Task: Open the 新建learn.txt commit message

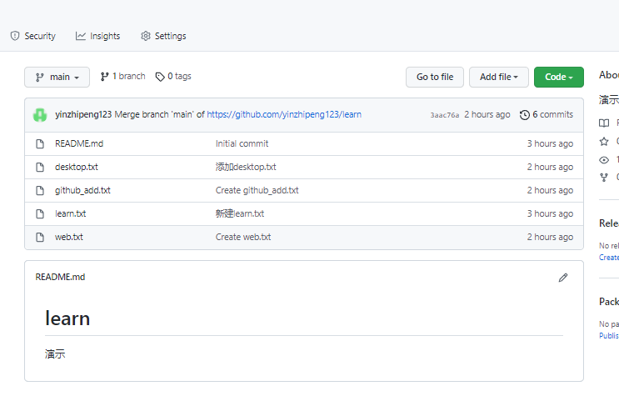Action: pos(240,213)
